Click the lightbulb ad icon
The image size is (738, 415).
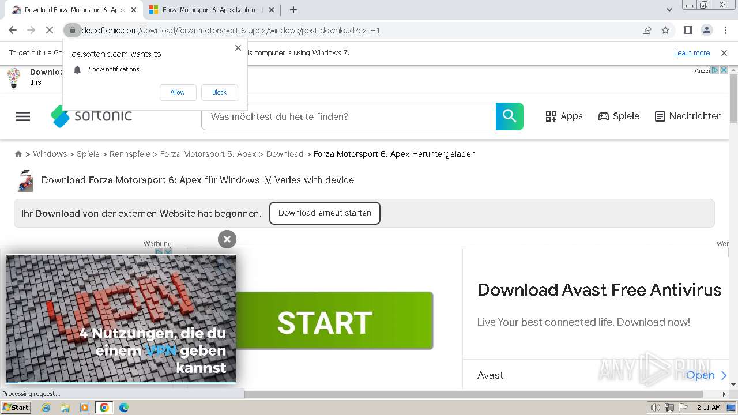click(14, 77)
